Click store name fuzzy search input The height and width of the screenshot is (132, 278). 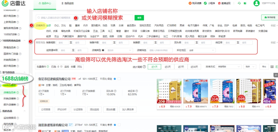click(x=84, y=18)
